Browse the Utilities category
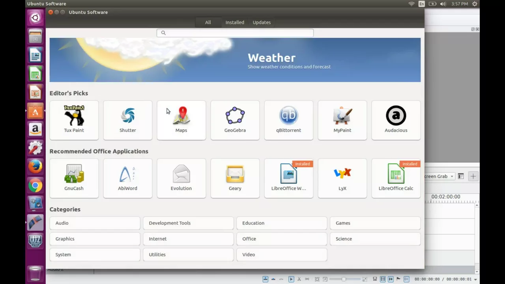 [x=188, y=254]
